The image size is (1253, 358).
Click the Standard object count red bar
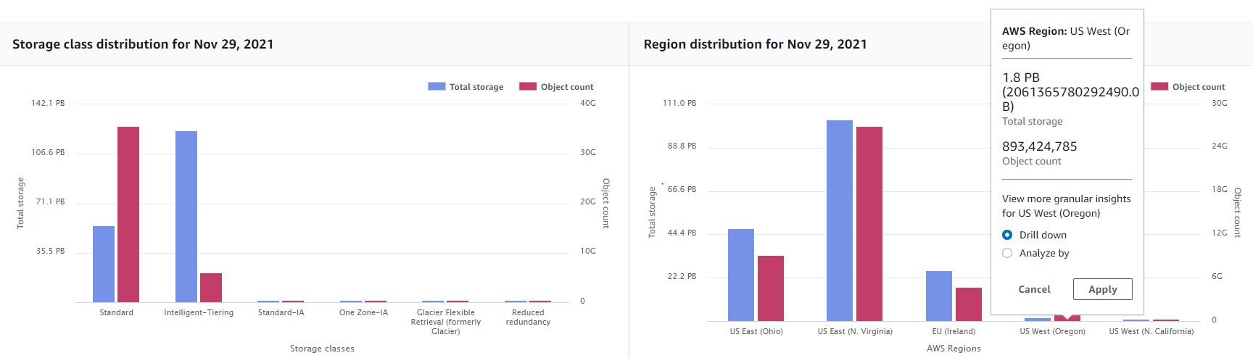click(x=128, y=215)
